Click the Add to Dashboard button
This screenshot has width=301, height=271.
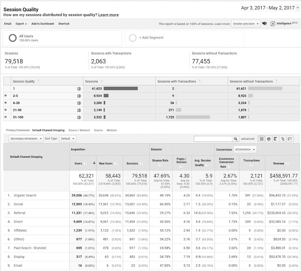point(43,24)
